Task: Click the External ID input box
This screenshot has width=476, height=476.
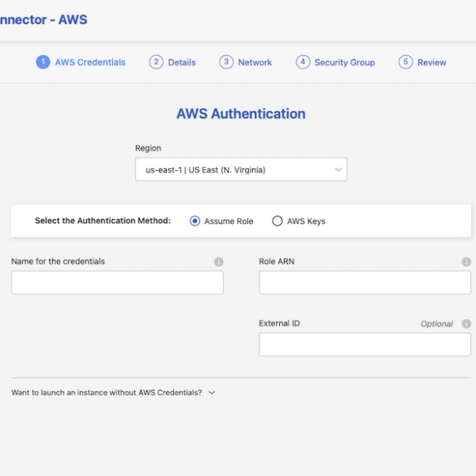Action: 365,344
